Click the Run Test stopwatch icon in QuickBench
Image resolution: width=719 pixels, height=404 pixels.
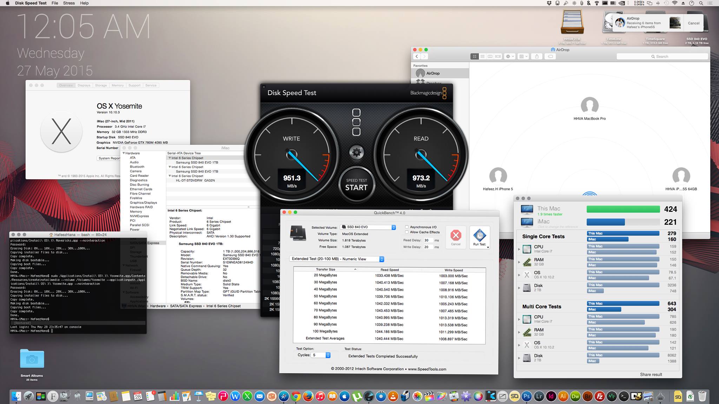click(x=480, y=235)
